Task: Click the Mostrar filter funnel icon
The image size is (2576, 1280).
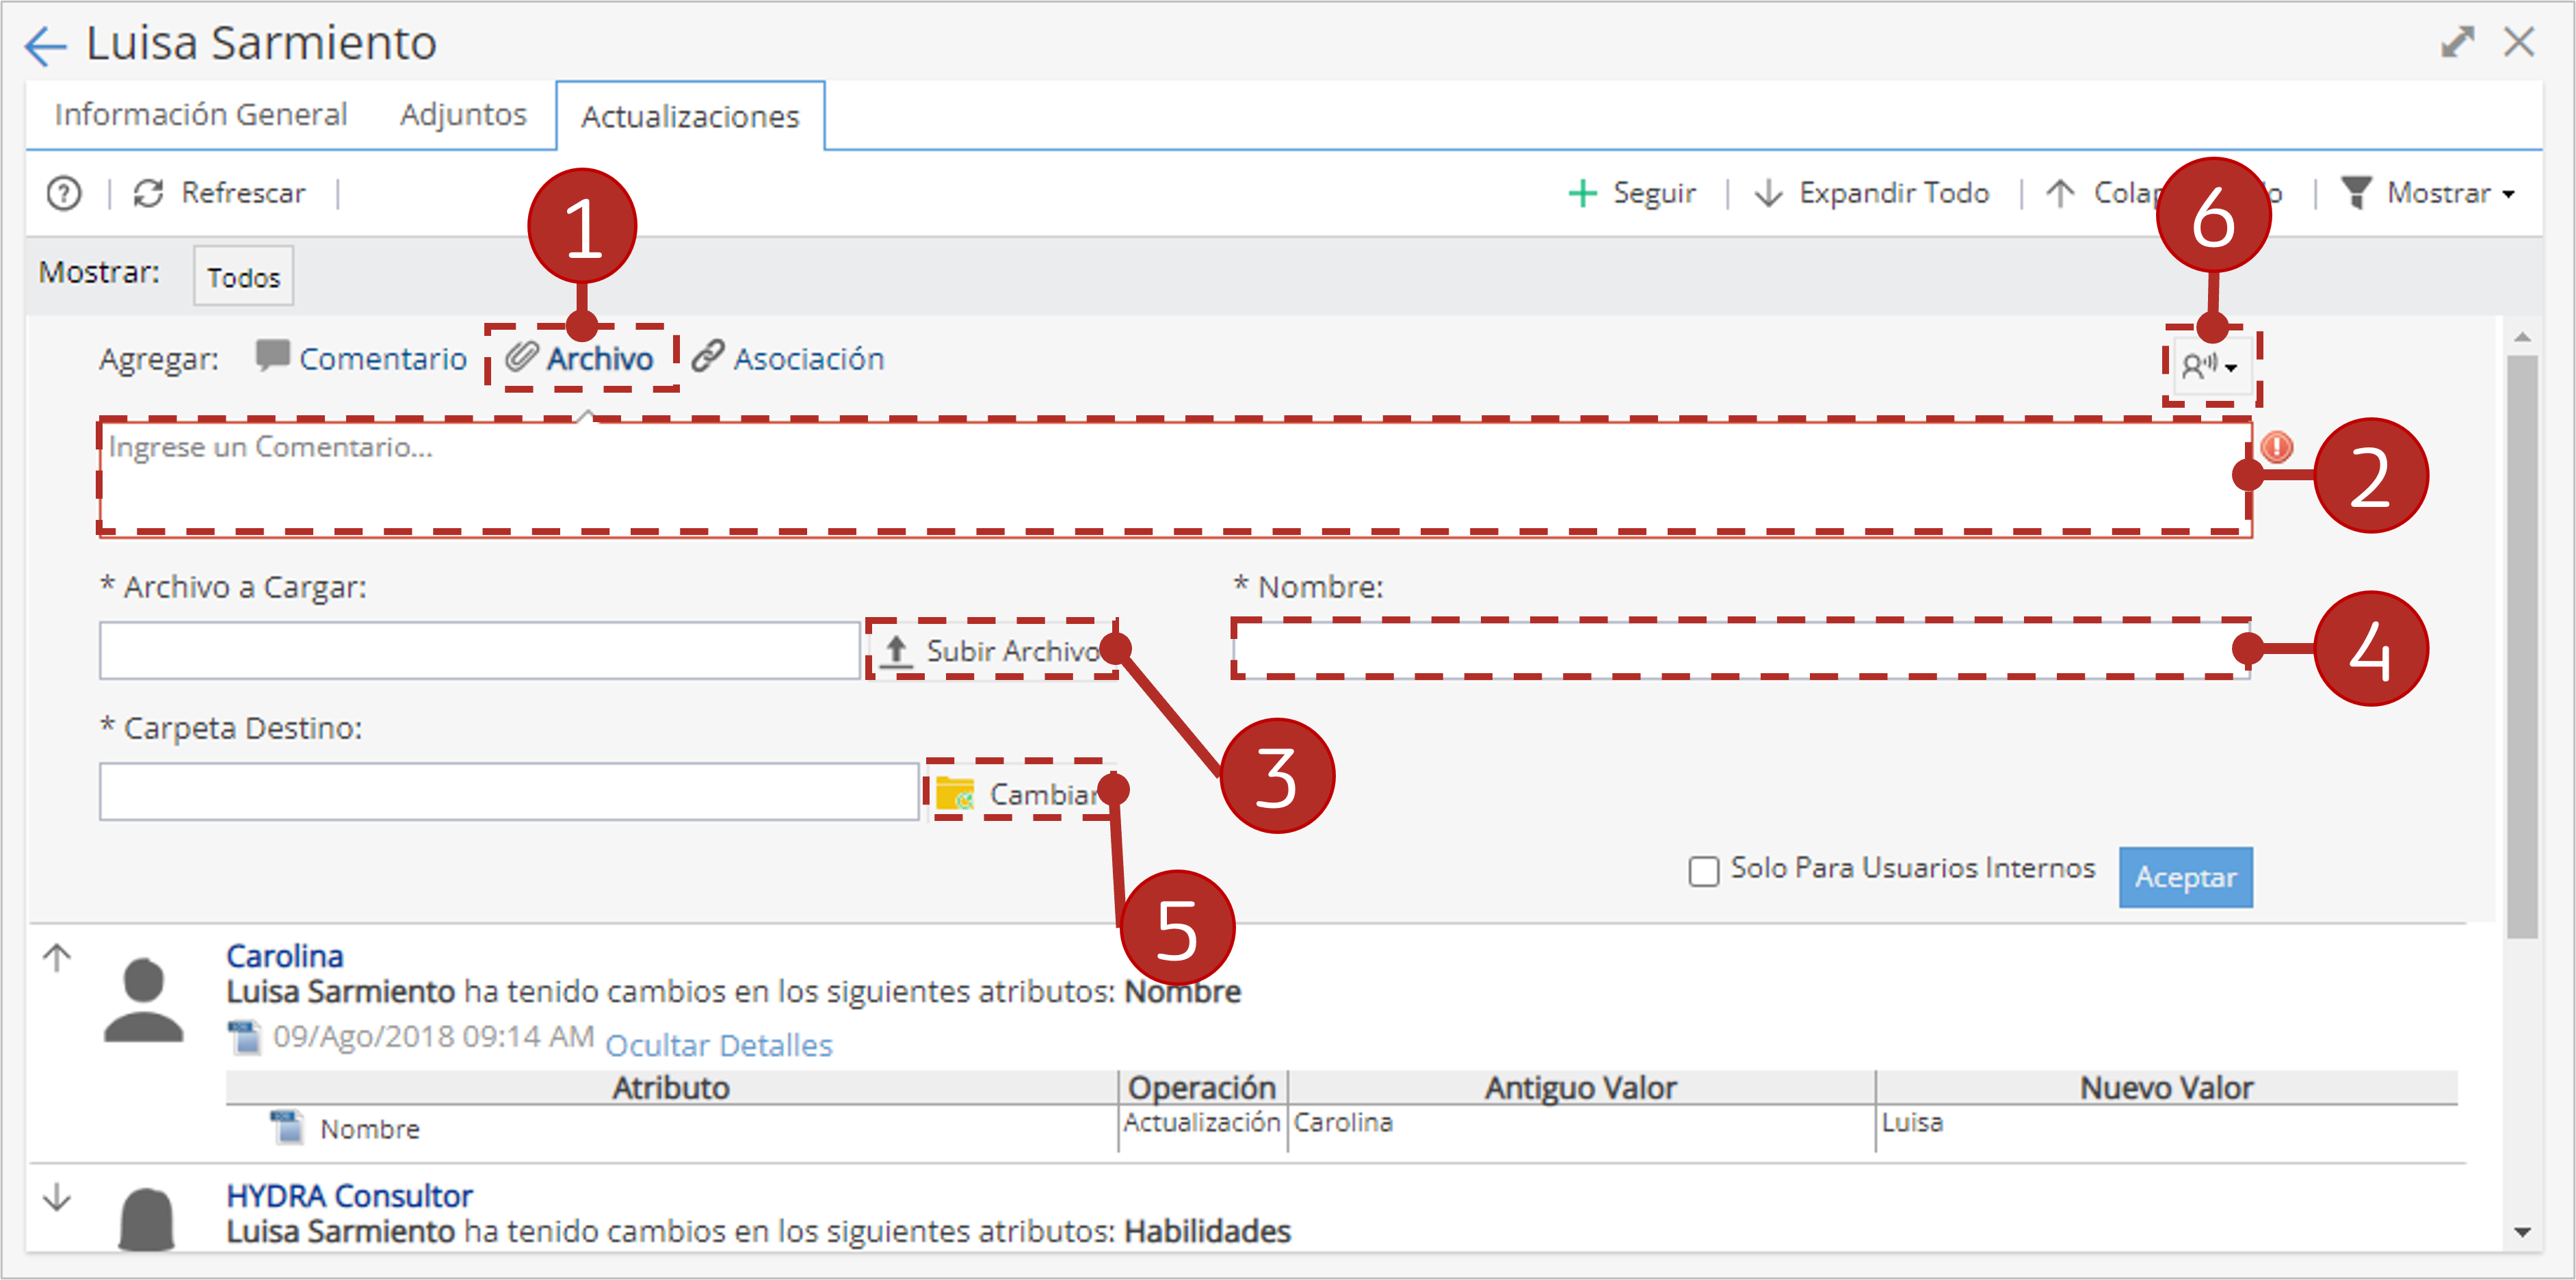Action: click(2356, 193)
